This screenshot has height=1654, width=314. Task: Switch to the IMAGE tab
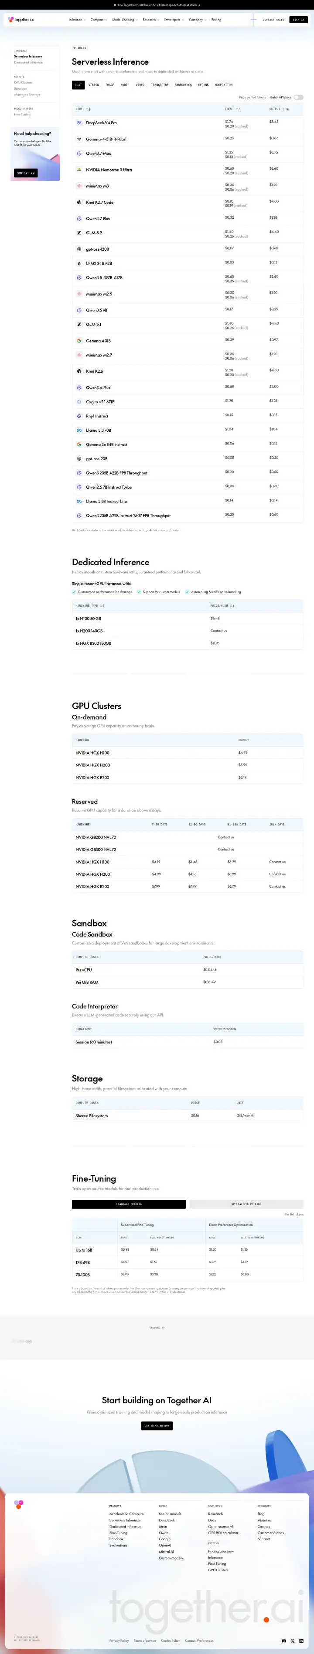pos(110,85)
